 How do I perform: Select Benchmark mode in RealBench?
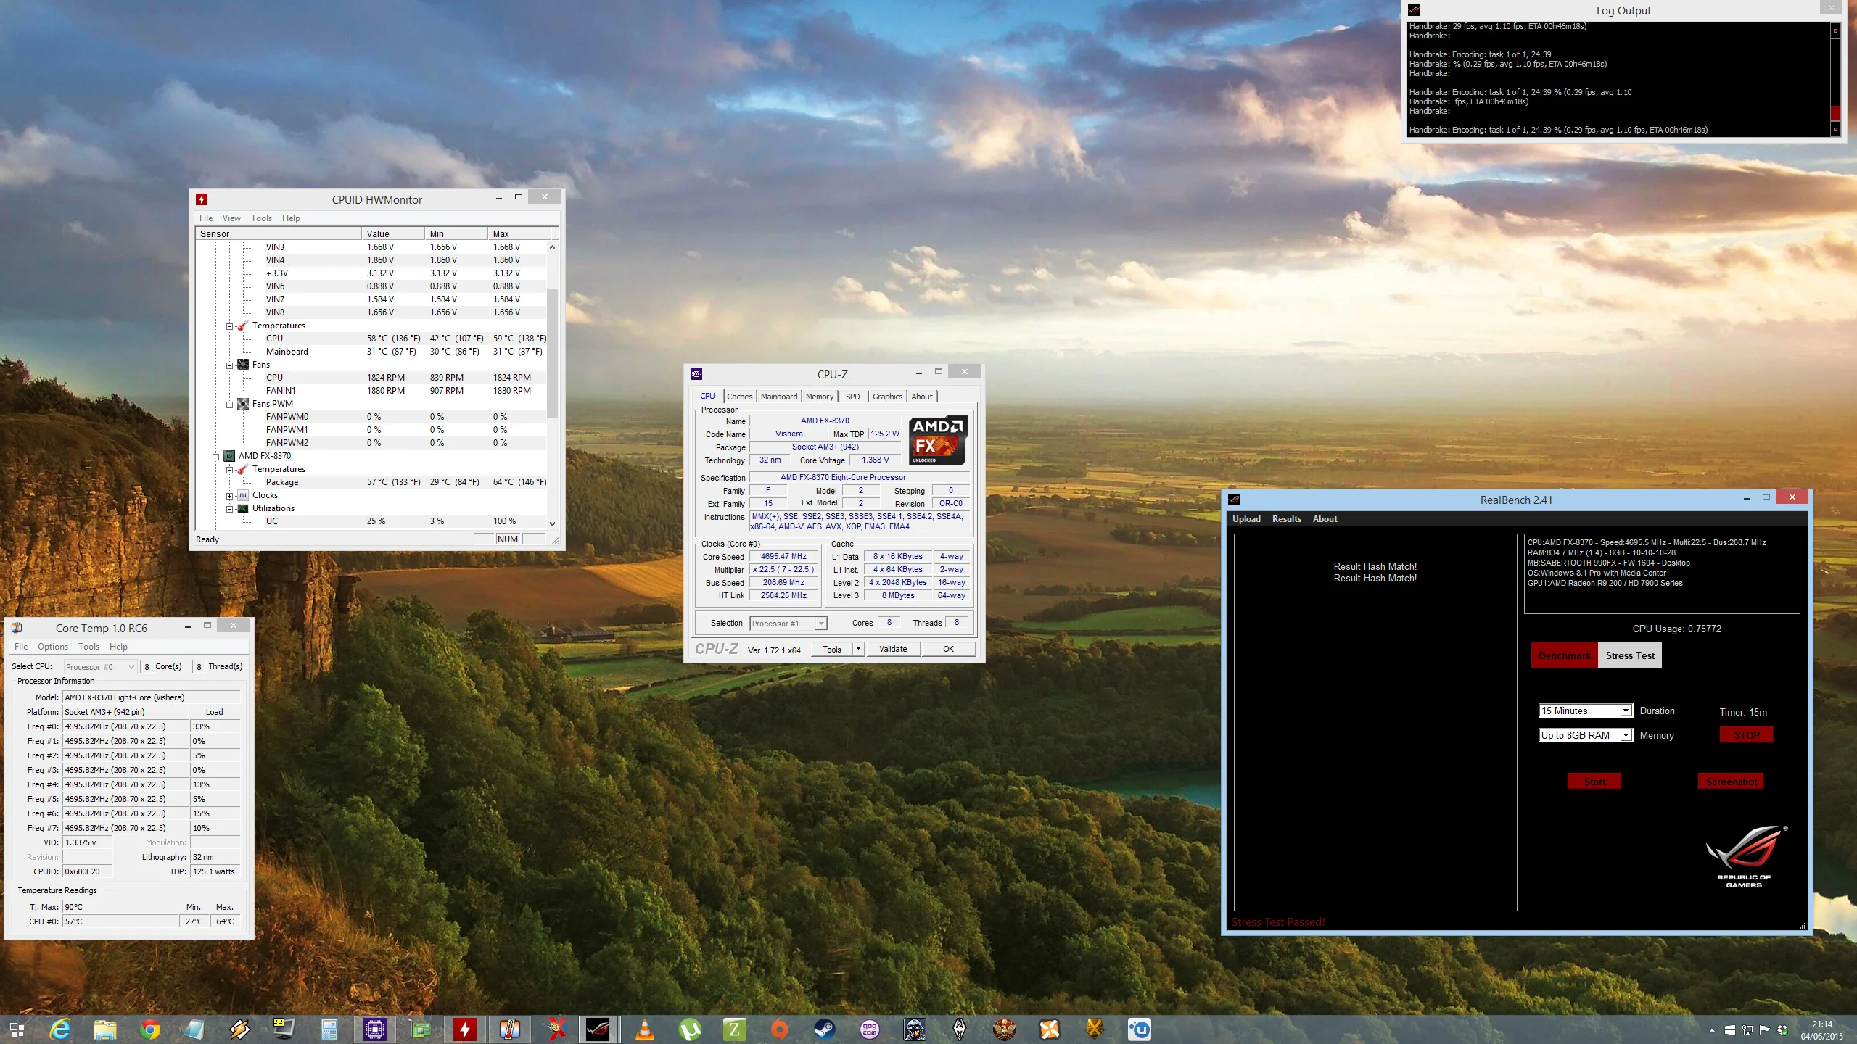1564,655
